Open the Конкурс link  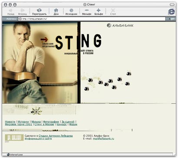coord(62,124)
